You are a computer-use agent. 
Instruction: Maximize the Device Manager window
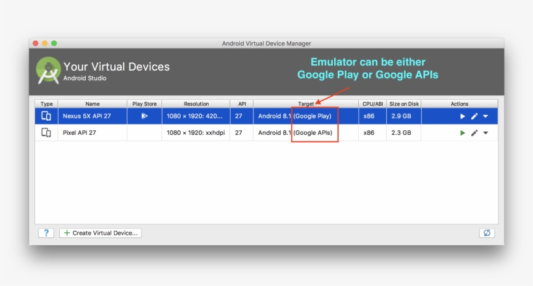54,43
